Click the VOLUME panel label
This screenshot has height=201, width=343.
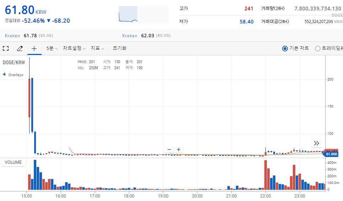pyautogui.click(x=13, y=162)
